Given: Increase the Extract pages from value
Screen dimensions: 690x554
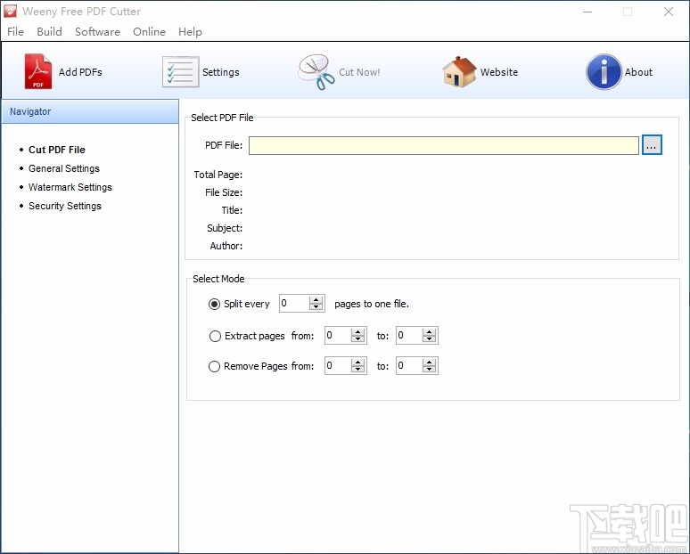Looking at the screenshot, I should tap(357, 332).
